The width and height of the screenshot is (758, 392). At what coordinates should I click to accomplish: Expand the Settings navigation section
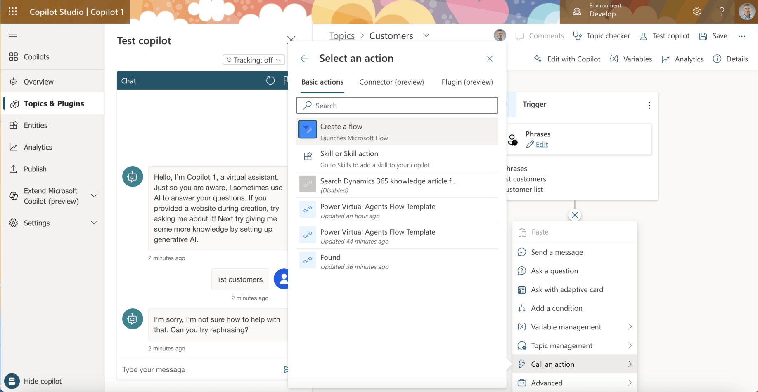tap(94, 223)
